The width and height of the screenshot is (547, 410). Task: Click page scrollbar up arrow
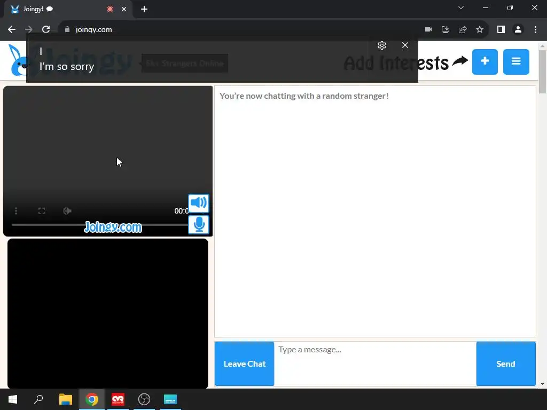click(x=542, y=46)
